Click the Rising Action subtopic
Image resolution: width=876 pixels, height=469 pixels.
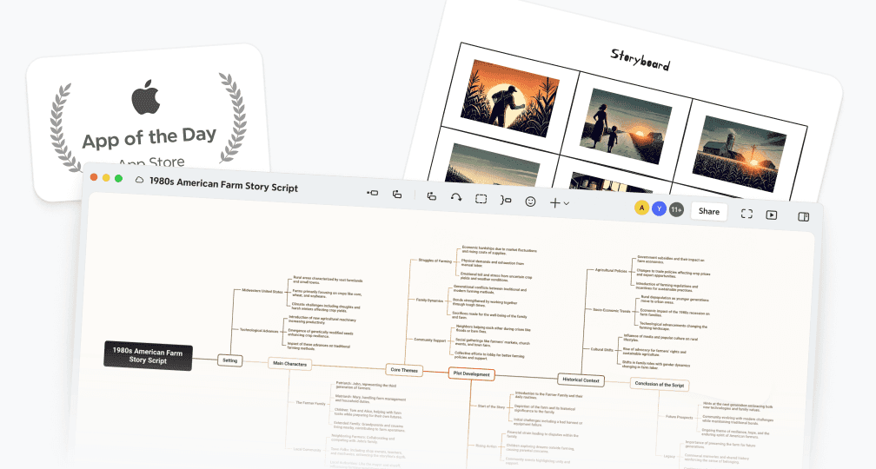(x=486, y=446)
